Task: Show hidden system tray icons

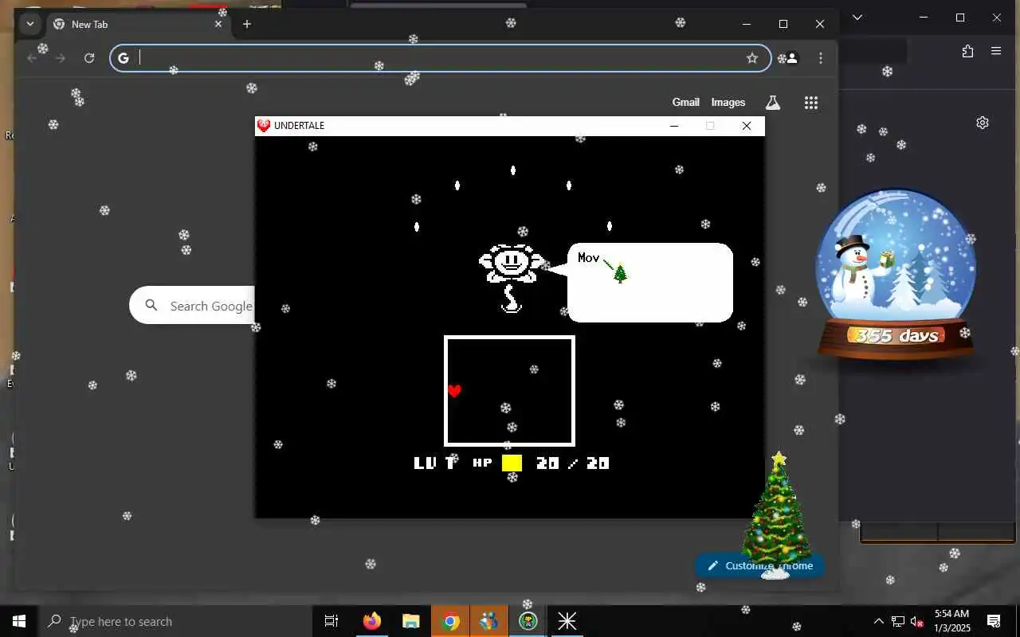Action: (x=879, y=621)
